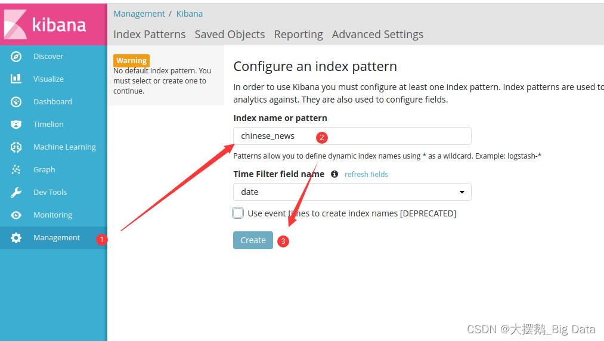Enable Use event times checkbox
Viewport: 604px width, 341px height.
(238, 213)
